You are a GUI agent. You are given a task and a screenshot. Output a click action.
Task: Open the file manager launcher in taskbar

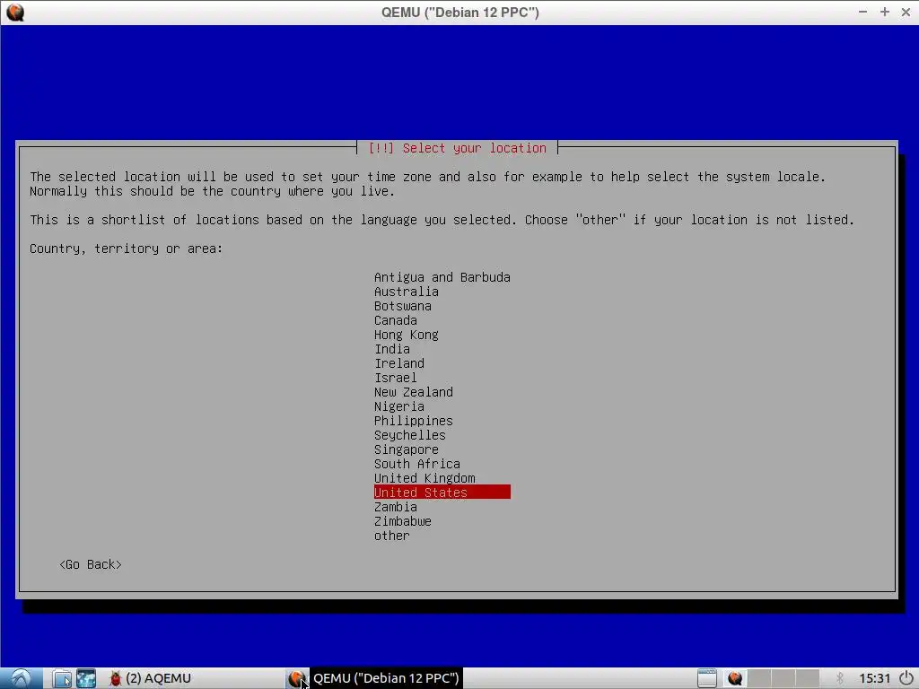(62, 678)
